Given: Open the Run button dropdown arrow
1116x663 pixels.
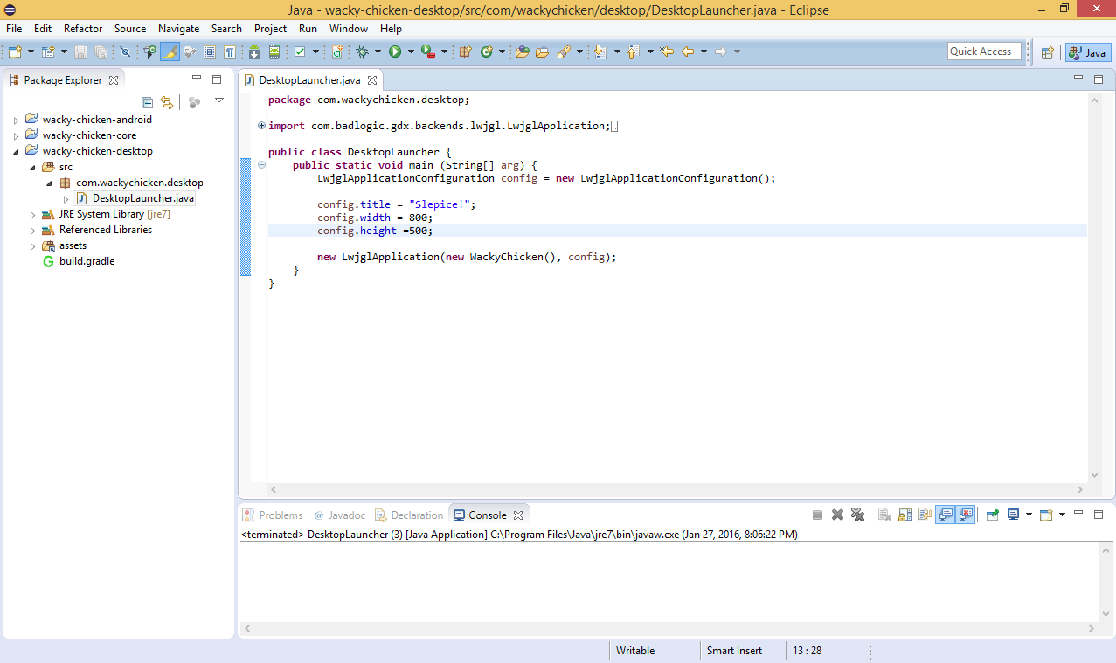Looking at the screenshot, I should click(410, 52).
